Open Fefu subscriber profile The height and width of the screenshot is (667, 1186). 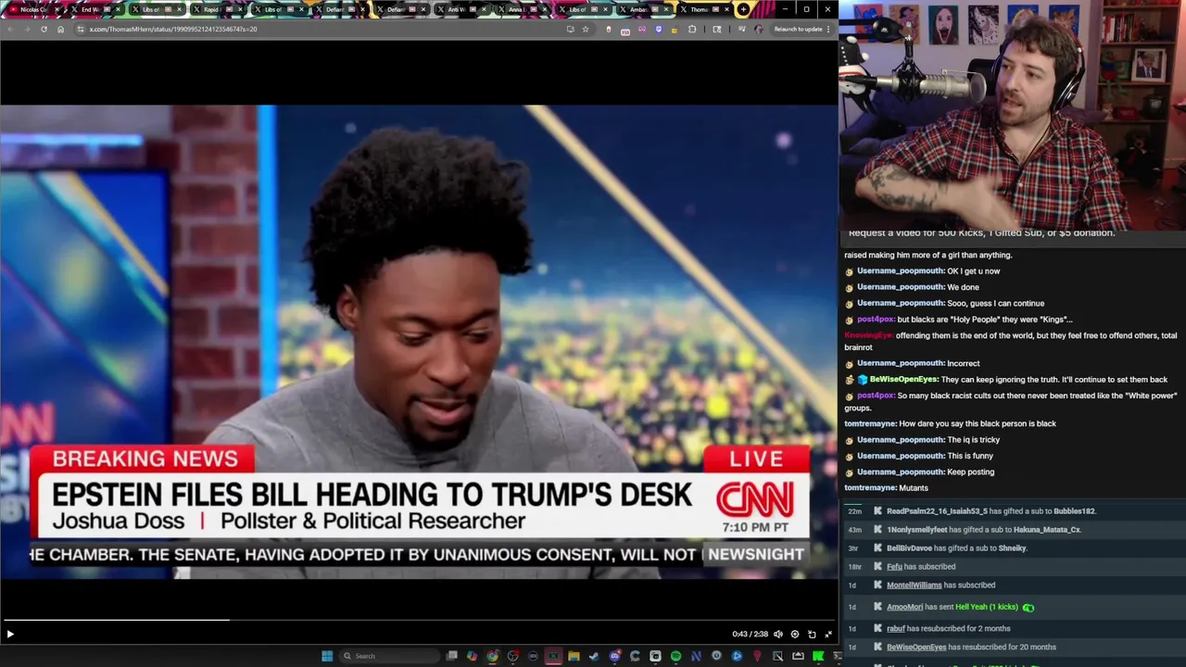894,567
